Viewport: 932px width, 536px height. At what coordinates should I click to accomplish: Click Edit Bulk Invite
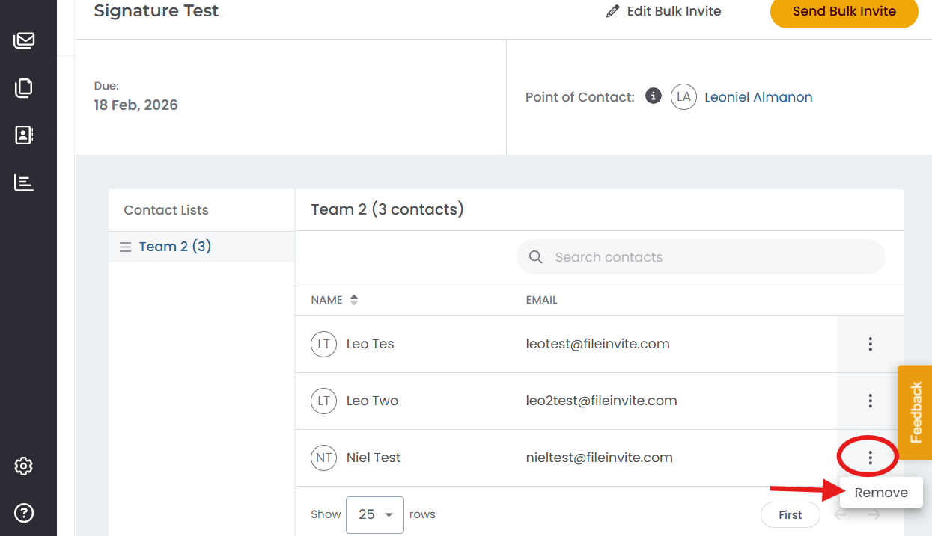pyautogui.click(x=664, y=12)
